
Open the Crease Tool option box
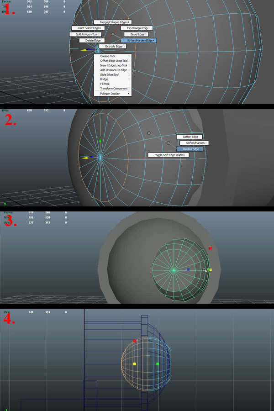(129, 56)
